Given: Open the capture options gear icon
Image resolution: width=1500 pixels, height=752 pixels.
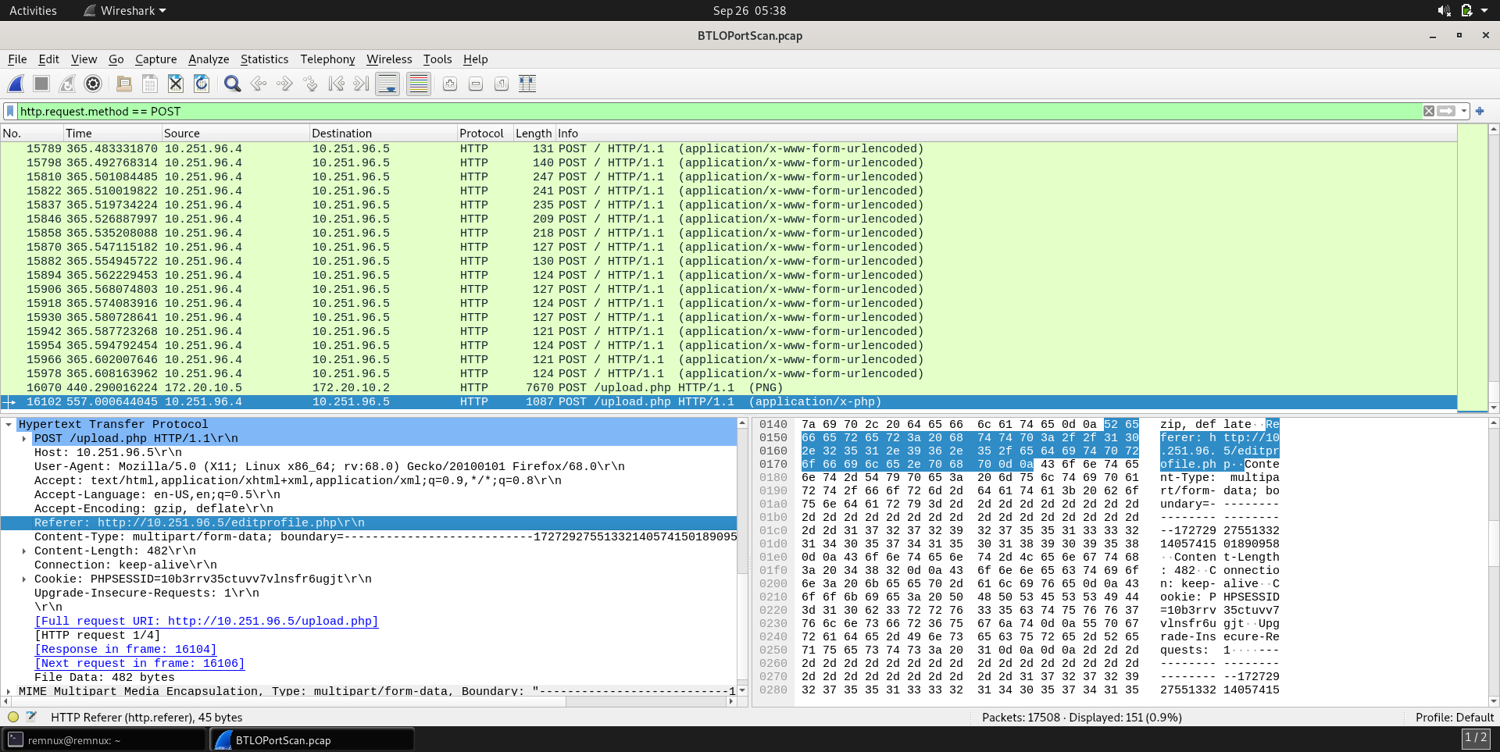Looking at the screenshot, I should point(93,84).
